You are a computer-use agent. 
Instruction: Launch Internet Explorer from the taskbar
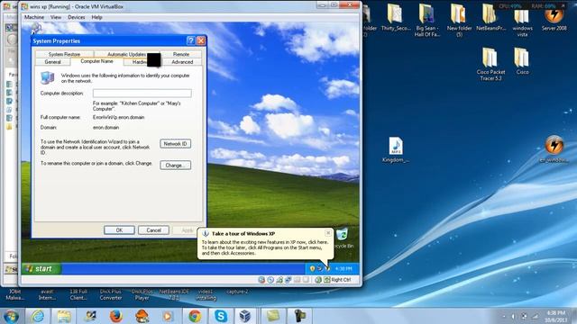coord(37,316)
